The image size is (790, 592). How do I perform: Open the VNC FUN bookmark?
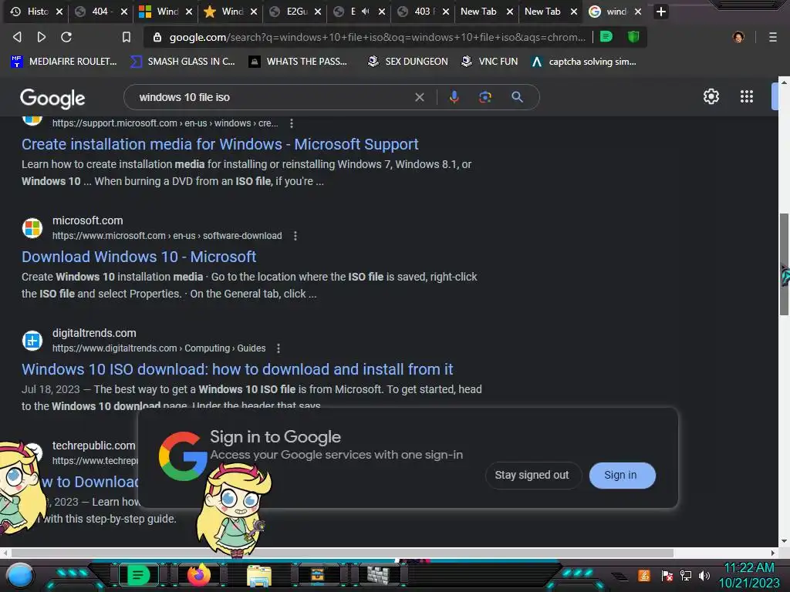[490, 62]
